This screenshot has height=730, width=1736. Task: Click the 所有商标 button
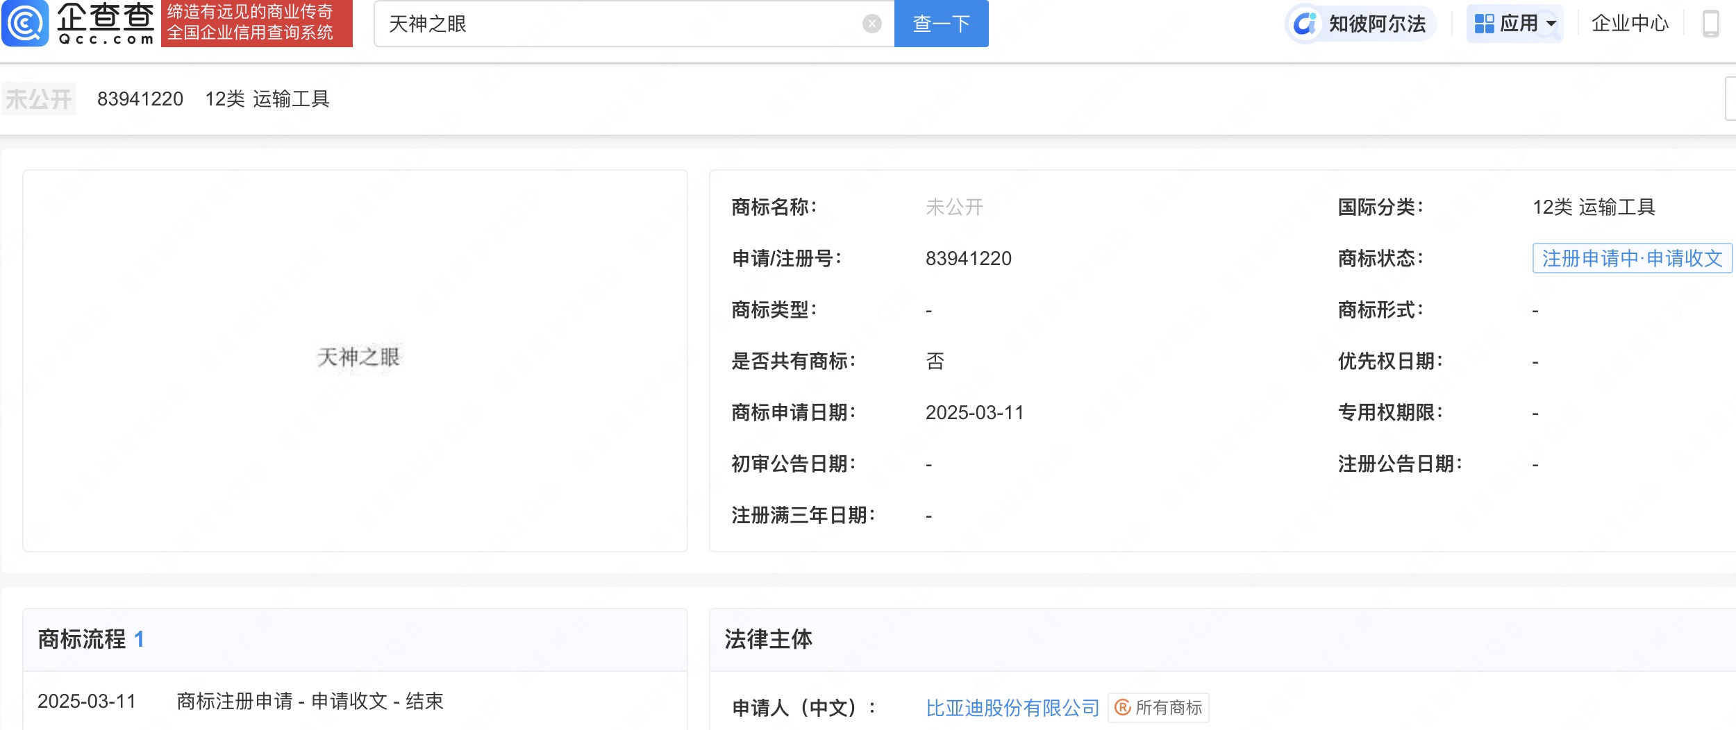(1158, 708)
